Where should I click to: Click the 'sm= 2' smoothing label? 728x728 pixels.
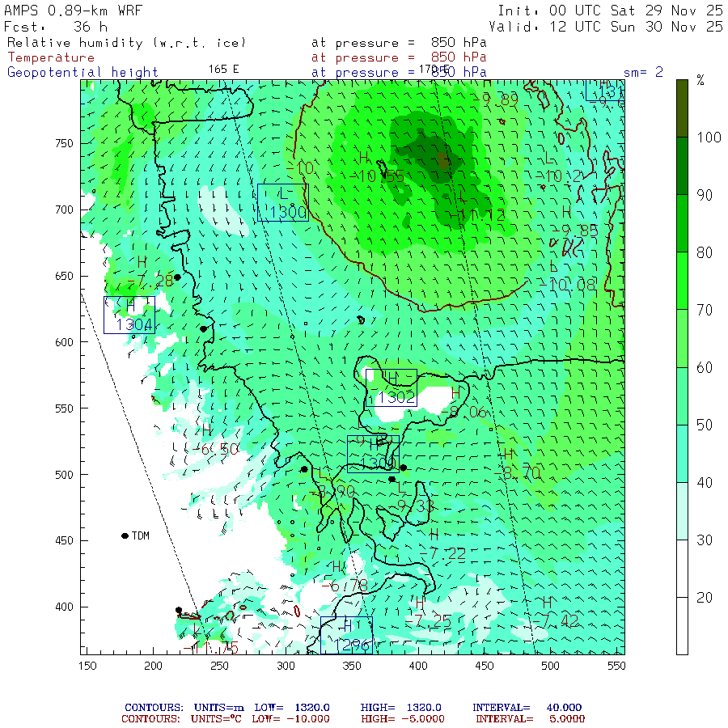click(x=643, y=72)
